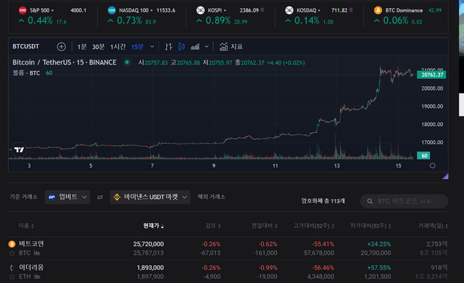Click the BTC Dominance bitcoin icon
The height and width of the screenshot is (283, 464).
point(378,10)
